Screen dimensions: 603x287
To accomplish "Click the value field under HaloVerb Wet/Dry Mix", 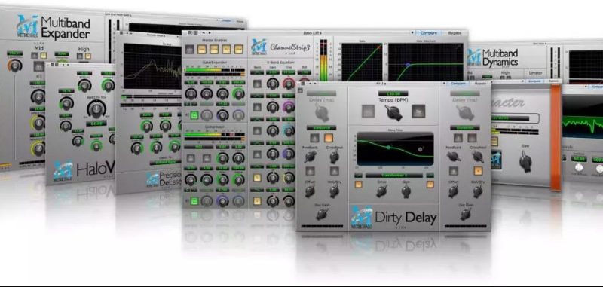I will point(96,124).
